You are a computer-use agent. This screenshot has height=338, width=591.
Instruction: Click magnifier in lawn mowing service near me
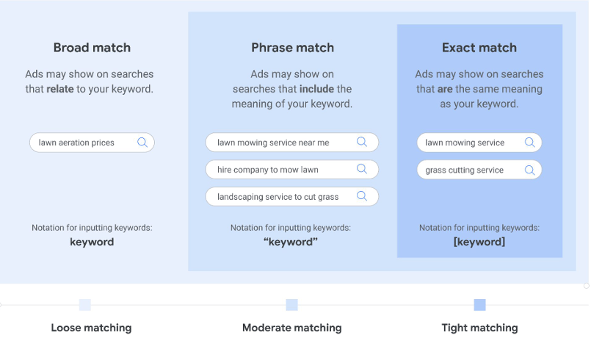[x=361, y=142]
